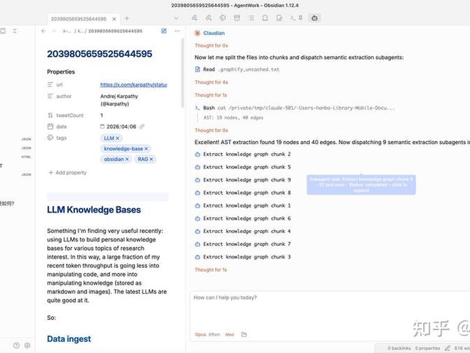Click the archive box icon in toolbar

point(237,18)
